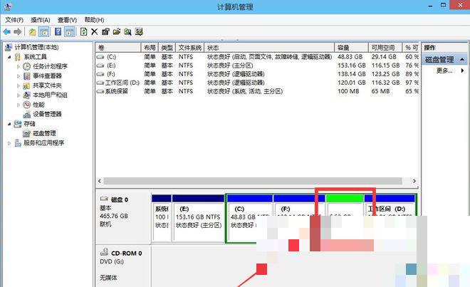Expand the 共享文件夹 node arrow
Screen dimensions: 470x287
click(19, 85)
